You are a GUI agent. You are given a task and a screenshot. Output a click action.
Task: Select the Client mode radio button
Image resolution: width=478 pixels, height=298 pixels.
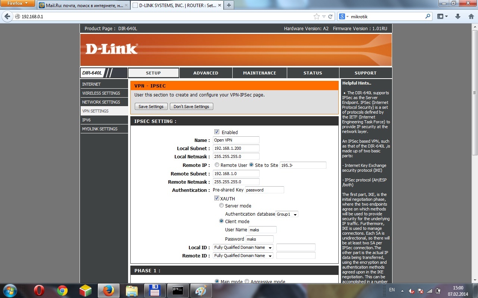[x=221, y=221]
